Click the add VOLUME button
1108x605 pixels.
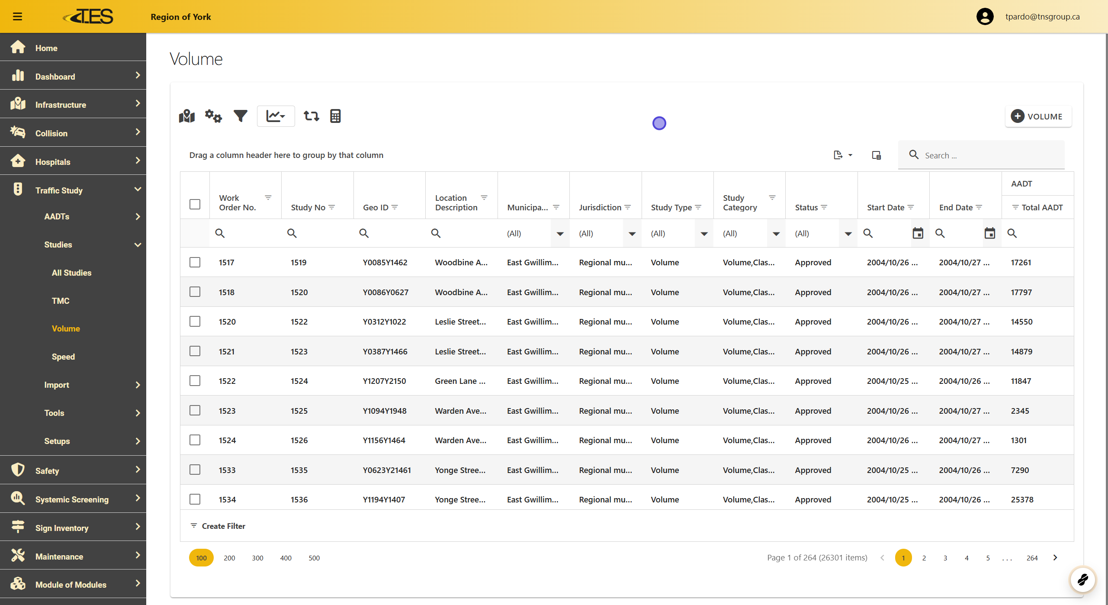[x=1037, y=116]
